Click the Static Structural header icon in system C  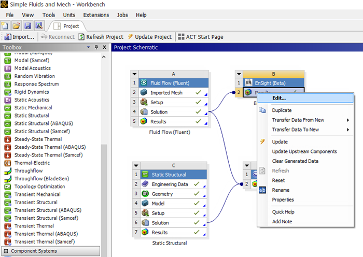pos(145,174)
